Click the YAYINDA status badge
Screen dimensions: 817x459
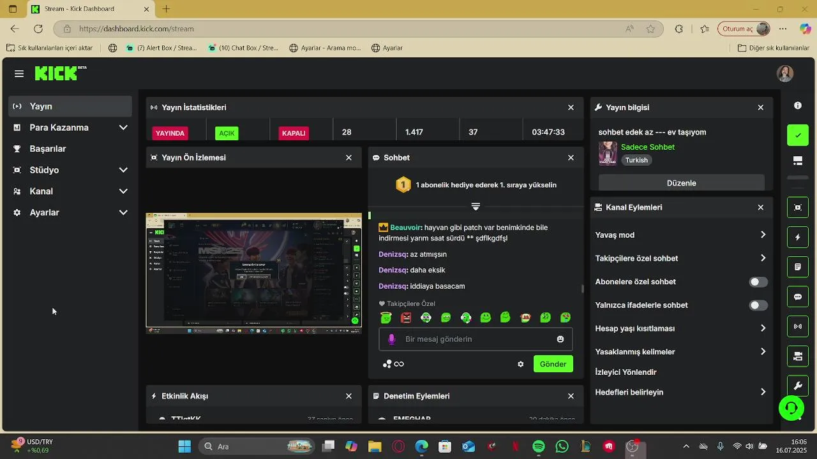(x=170, y=133)
